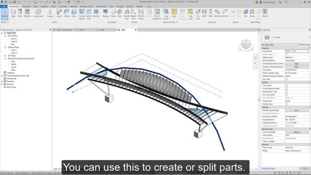Image resolution: width=311 pixels, height=175 pixels.
Task: Open the Properties help link
Action: 268,168
